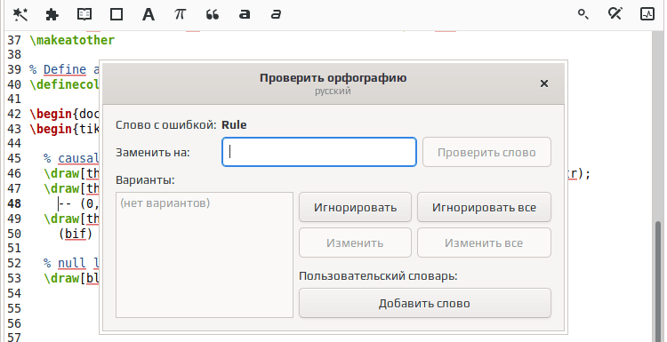Click the 'Изменить' button
The image size is (667, 342).
(x=355, y=243)
